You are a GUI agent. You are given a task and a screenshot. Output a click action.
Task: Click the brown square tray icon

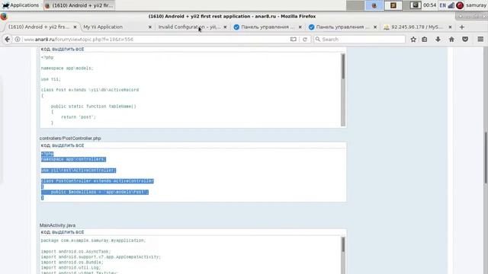[393, 5]
